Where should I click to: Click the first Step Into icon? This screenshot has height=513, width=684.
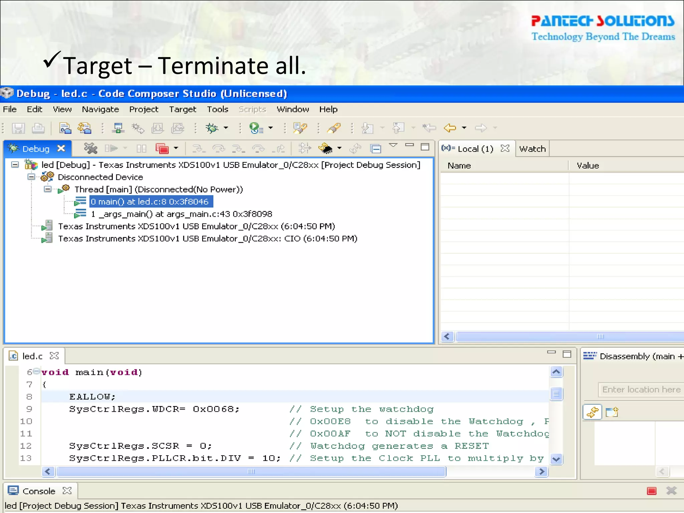pos(199,149)
